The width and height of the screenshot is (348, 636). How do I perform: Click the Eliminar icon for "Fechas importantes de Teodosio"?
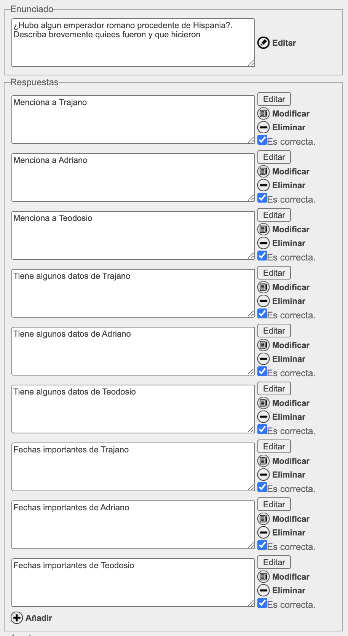263,590
